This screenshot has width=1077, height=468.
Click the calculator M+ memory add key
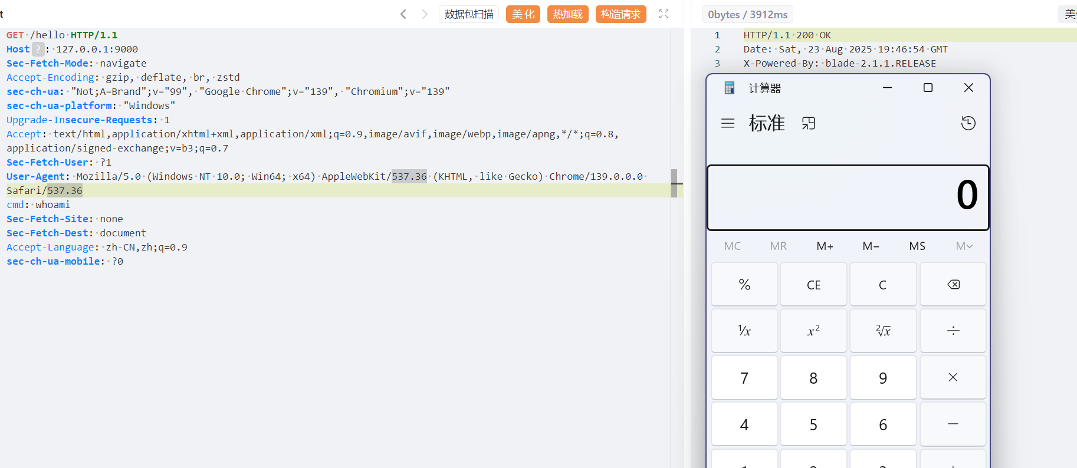click(x=825, y=246)
